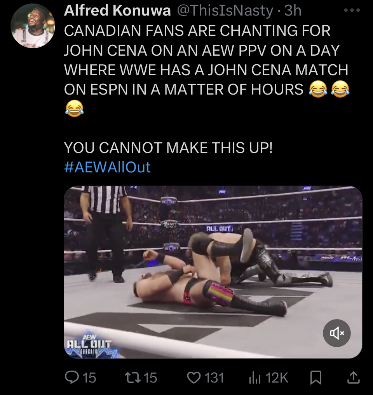Click the reply speech bubble icon
Image resolution: width=373 pixels, height=395 pixels.
[x=71, y=377]
